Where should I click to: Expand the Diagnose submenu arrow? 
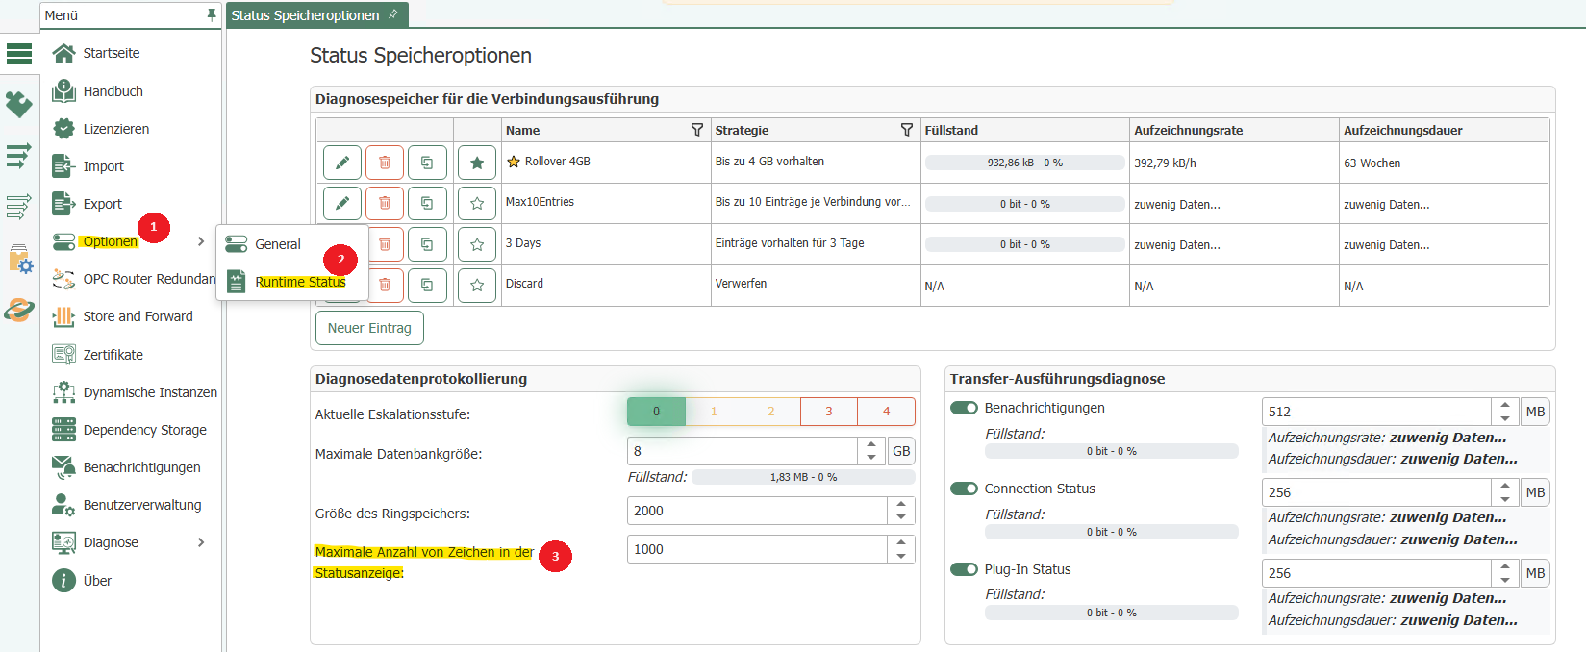[201, 542]
